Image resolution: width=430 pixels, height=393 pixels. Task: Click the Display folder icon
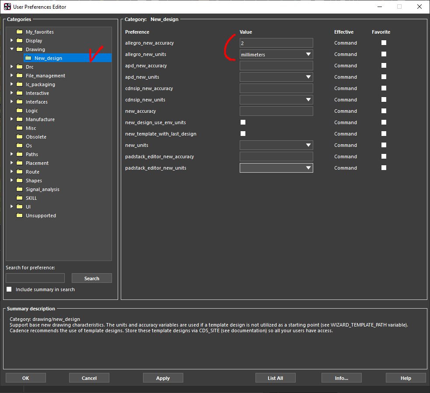point(20,41)
